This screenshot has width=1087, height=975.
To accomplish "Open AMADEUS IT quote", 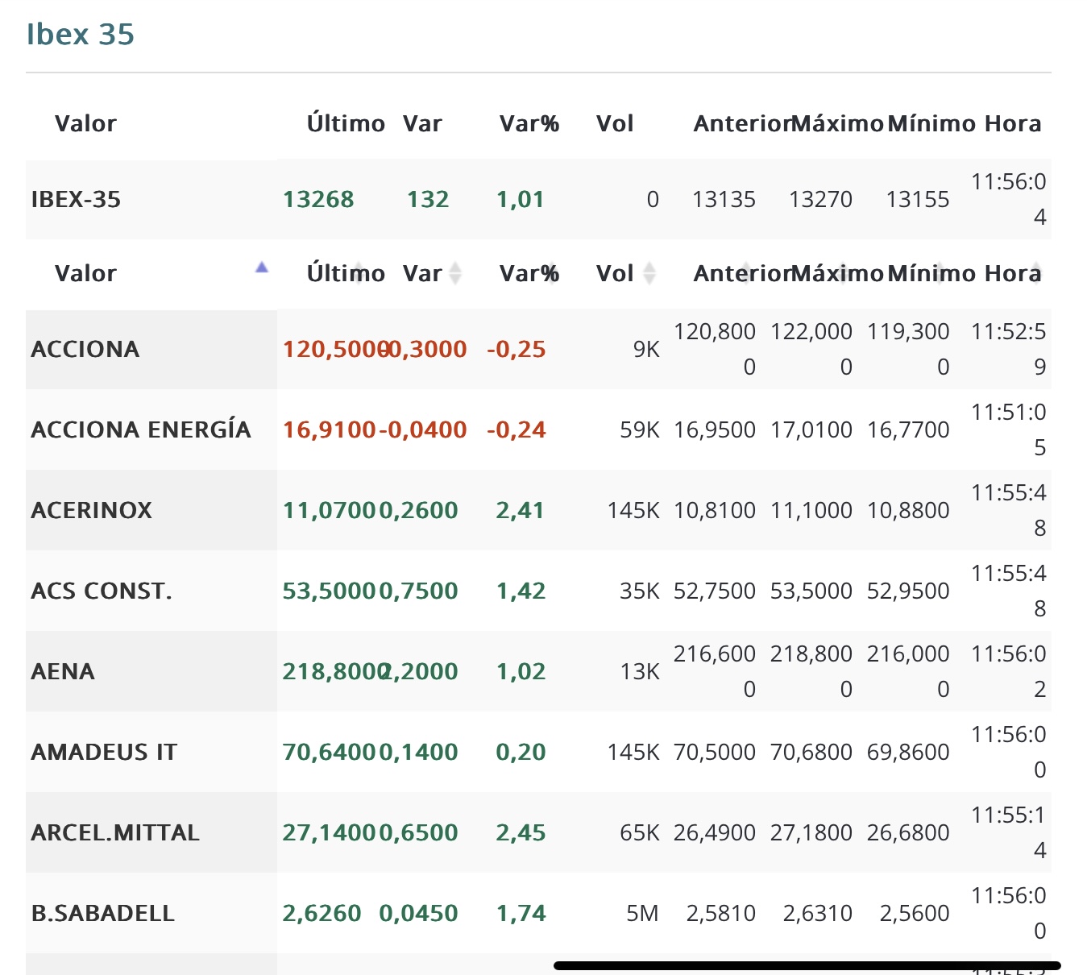I will (x=538, y=752).
